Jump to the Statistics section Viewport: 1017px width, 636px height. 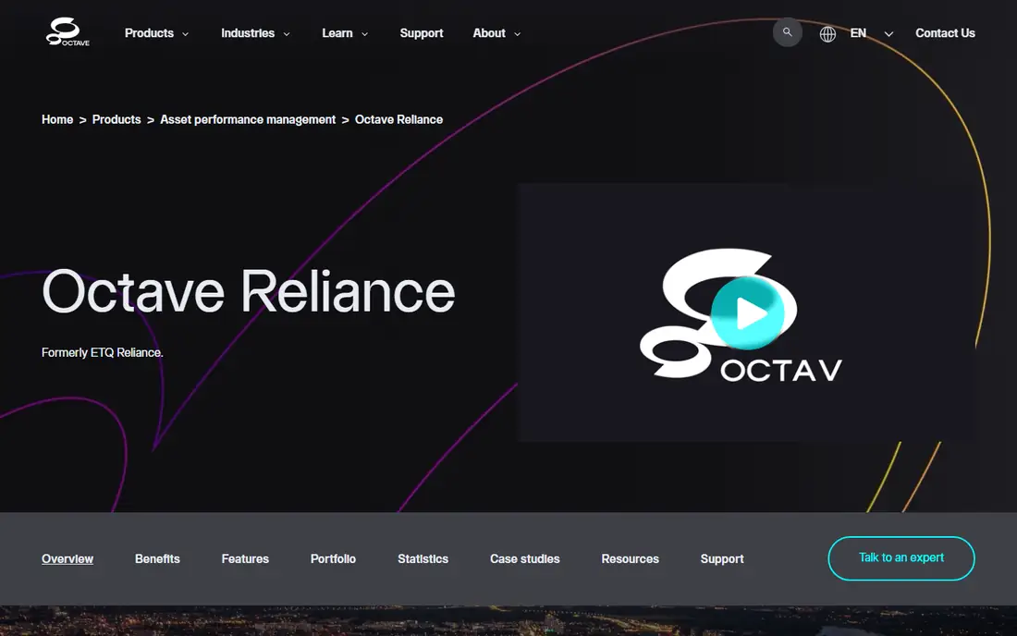click(423, 559)
